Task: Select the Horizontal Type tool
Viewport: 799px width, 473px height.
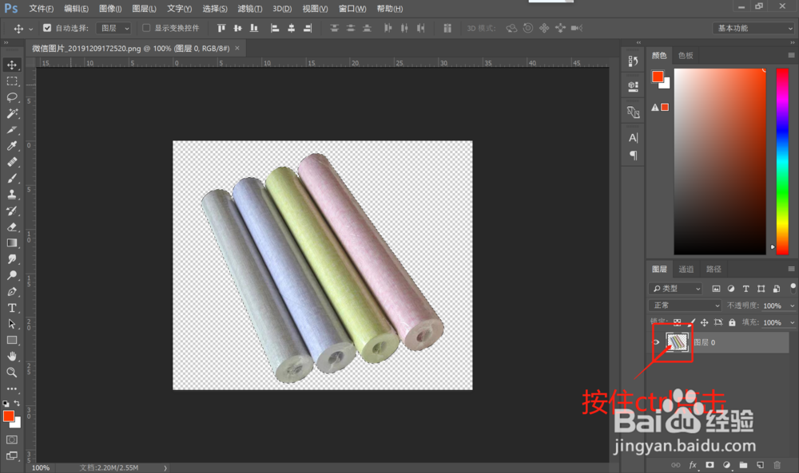Action: (x=12, y=308)
